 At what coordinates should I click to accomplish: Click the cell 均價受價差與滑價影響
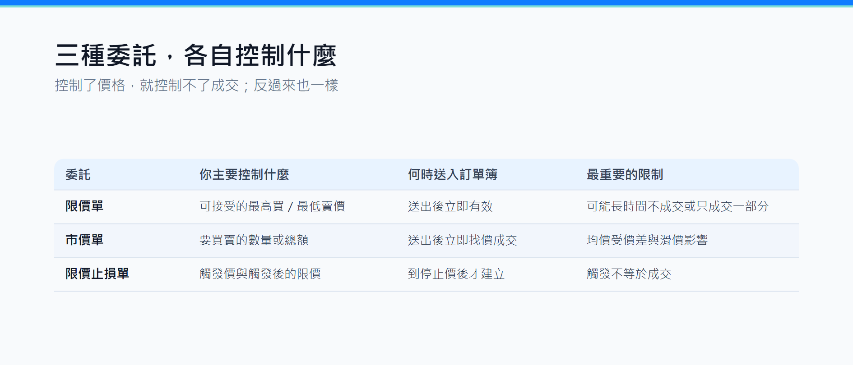click(x=647, y=240)
